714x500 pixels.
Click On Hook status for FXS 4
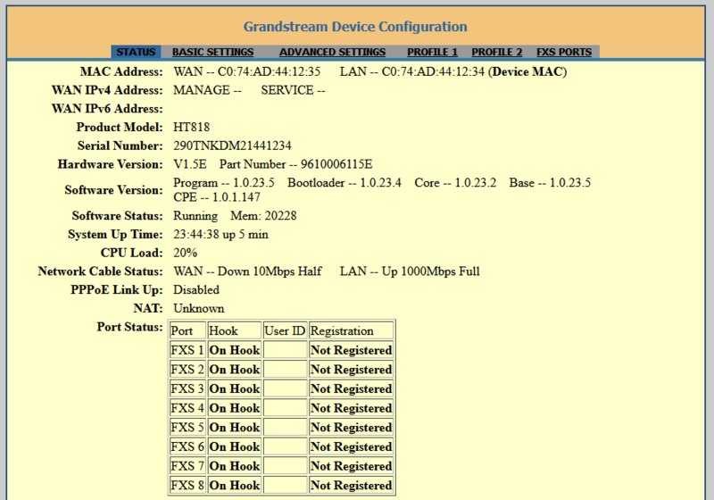[x=235, y=408]
